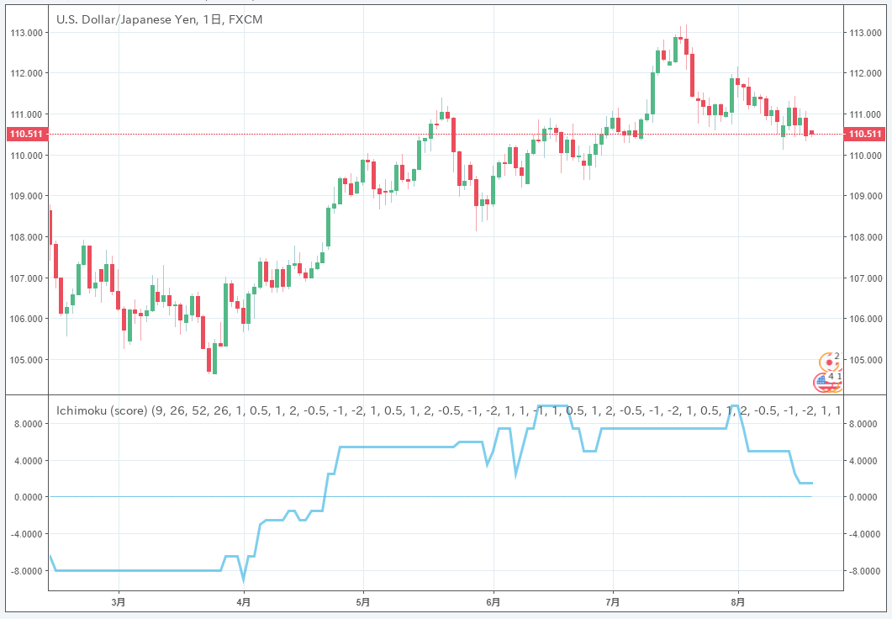This screenshot has height=619, width=892.
Task: Click the US flag economic event icon
Action: click(823, 382)
